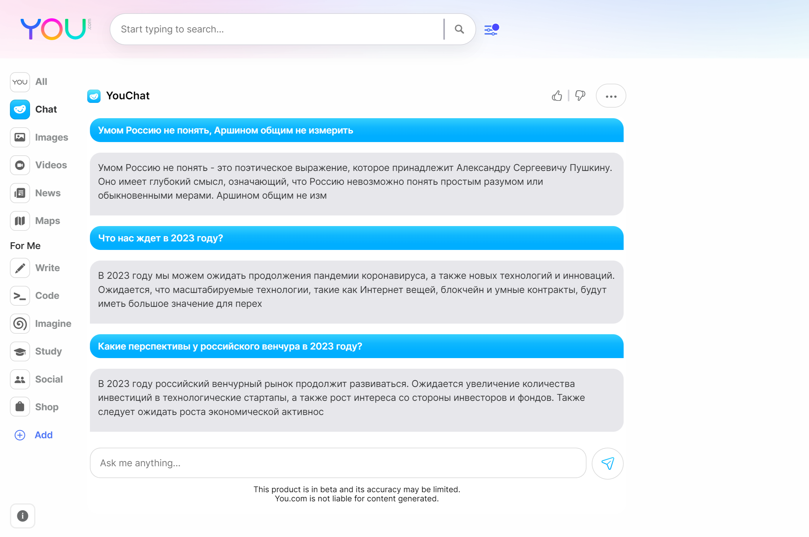Click the top search box
809x537 pixels.
[x=278, y=29]
